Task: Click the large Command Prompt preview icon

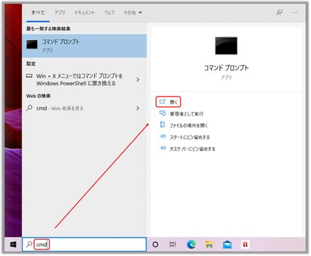Action: click(226, 46)
